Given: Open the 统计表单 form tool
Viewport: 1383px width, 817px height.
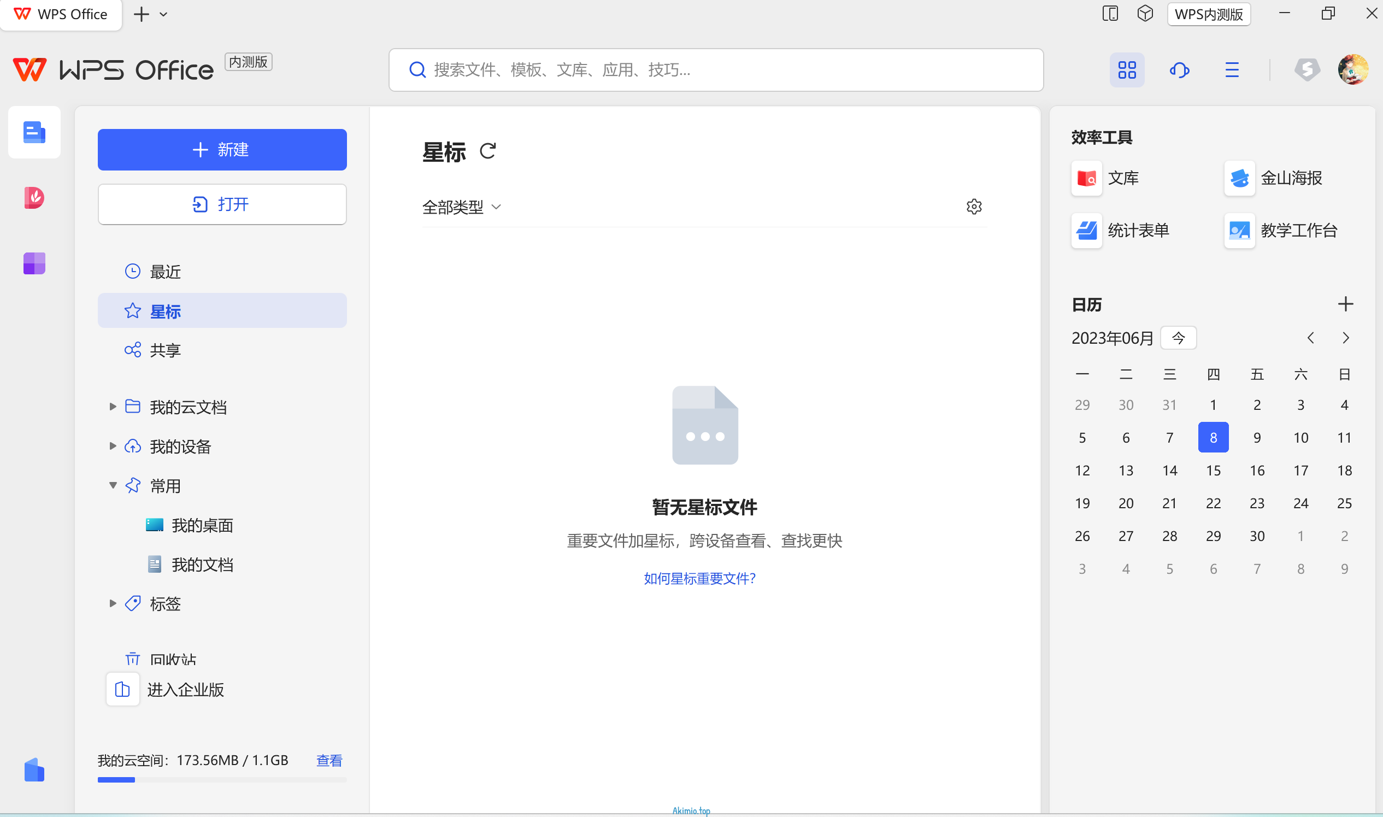Looking at the screenshot, I should click(1120, 230).
